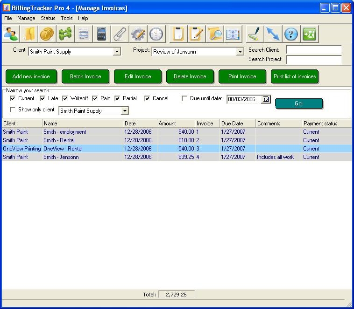This screenshot has width=354, height=309.
Task: Expand the Client dropdown at top
Action: coord(117,52)
